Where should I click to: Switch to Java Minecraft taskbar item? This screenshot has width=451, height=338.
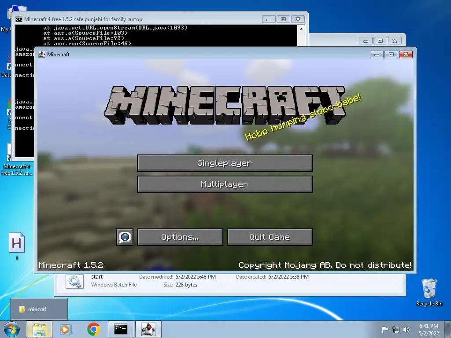[148, 329]
